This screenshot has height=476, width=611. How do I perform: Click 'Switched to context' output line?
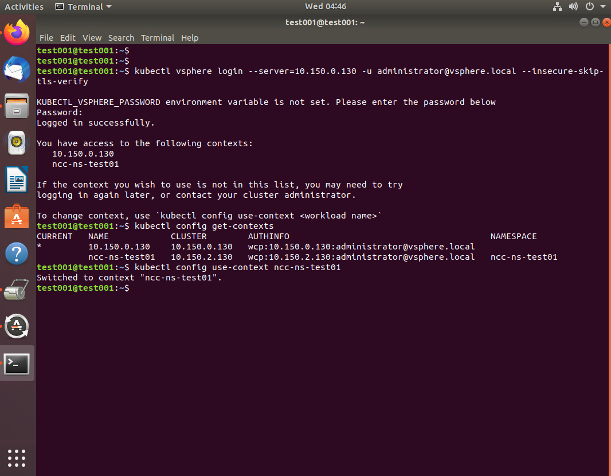pos(129,278)
